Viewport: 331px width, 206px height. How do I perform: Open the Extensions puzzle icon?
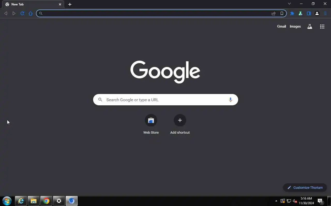click(x=292, y=13)
